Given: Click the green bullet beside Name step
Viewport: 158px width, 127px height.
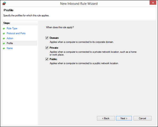Looking at the screenshot, I should [4, 48].
